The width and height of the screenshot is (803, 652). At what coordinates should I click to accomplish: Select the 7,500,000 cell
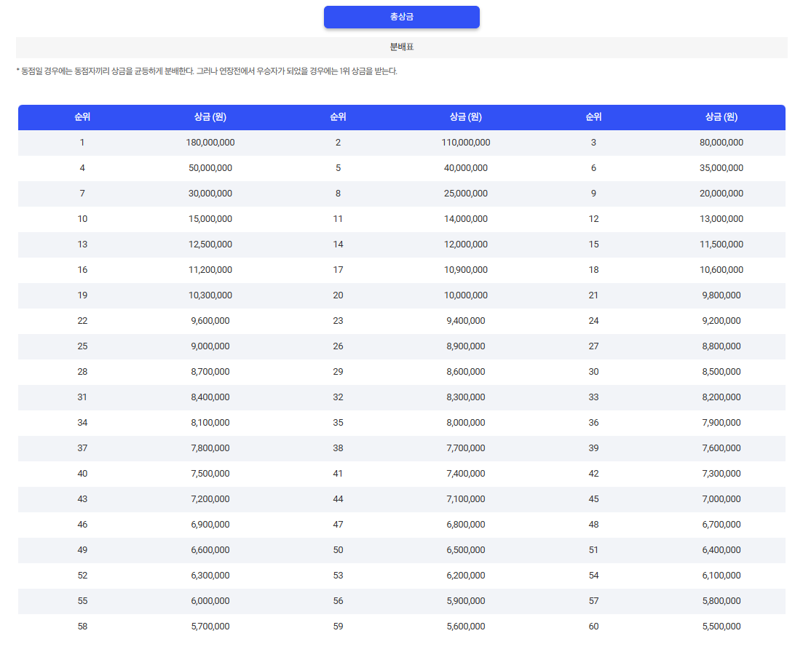click(210, 474)
